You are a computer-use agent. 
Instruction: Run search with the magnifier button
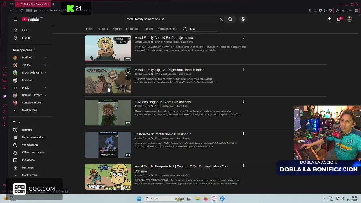230,19
